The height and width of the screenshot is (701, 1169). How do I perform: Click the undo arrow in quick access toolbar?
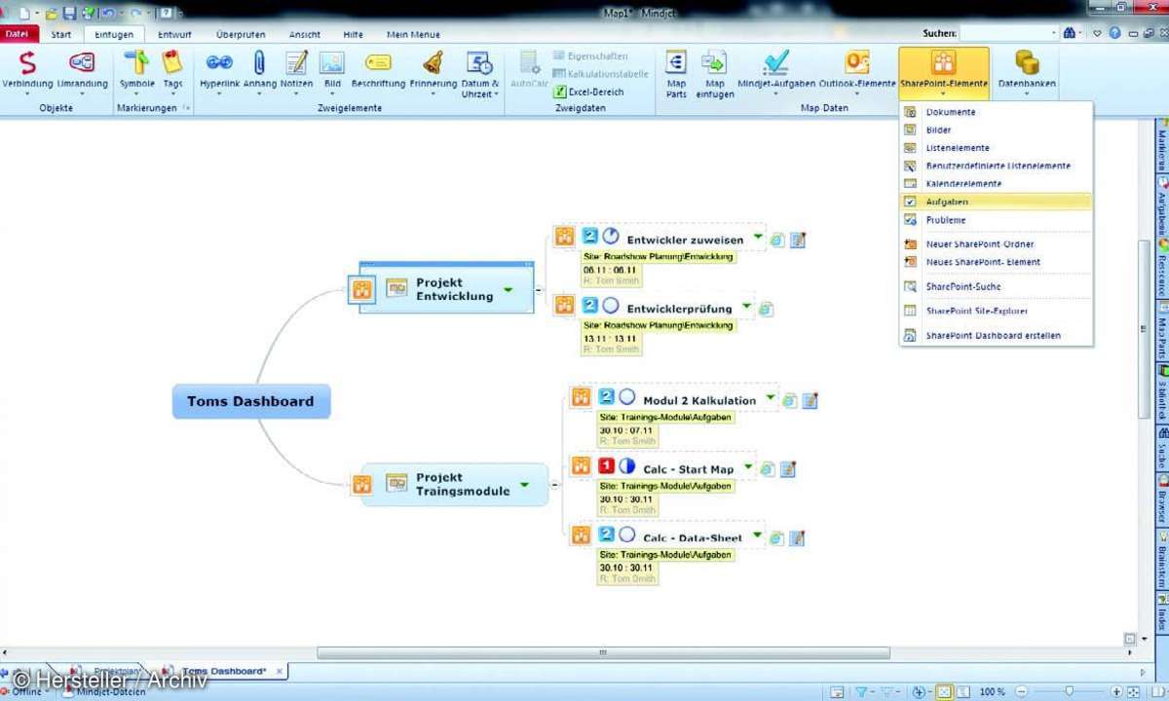(108, 13)
